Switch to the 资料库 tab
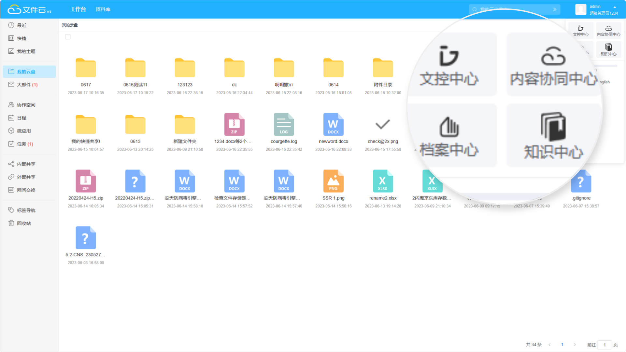Viewport: 626px width, 352px height. pyautogui.click(x=103, y=9)
